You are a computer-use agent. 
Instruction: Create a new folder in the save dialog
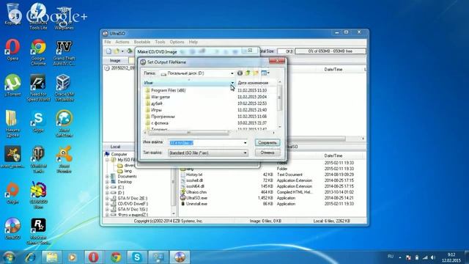[x=256, y=73]
